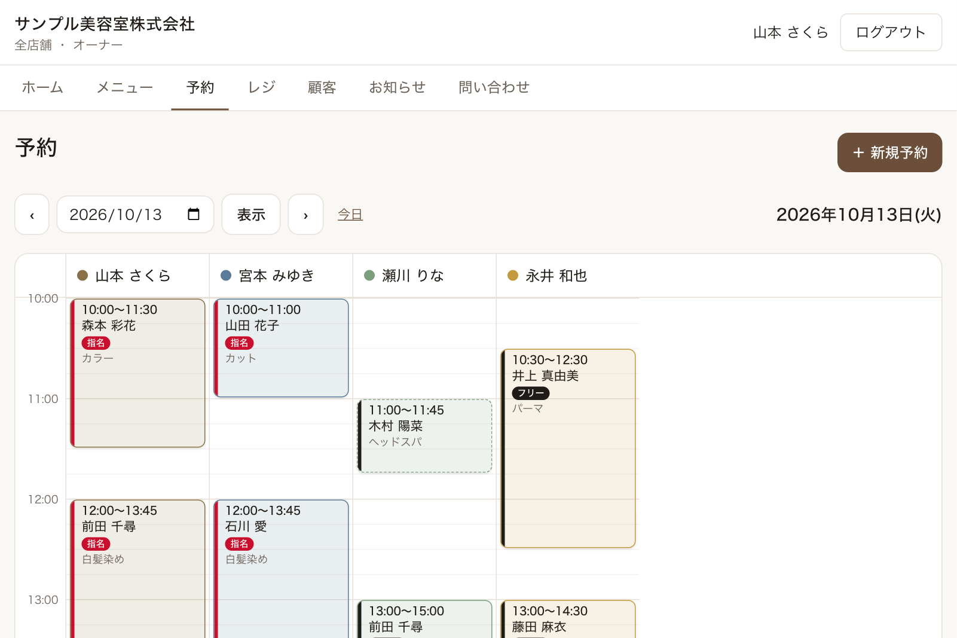Viewport: 957px width, 638px height.
Task: Open the calendar picker icon in date field
Action: pos(194,214)
